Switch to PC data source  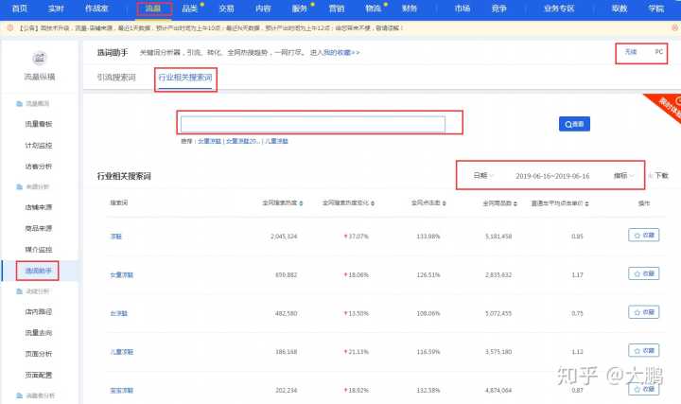[658, 52]
